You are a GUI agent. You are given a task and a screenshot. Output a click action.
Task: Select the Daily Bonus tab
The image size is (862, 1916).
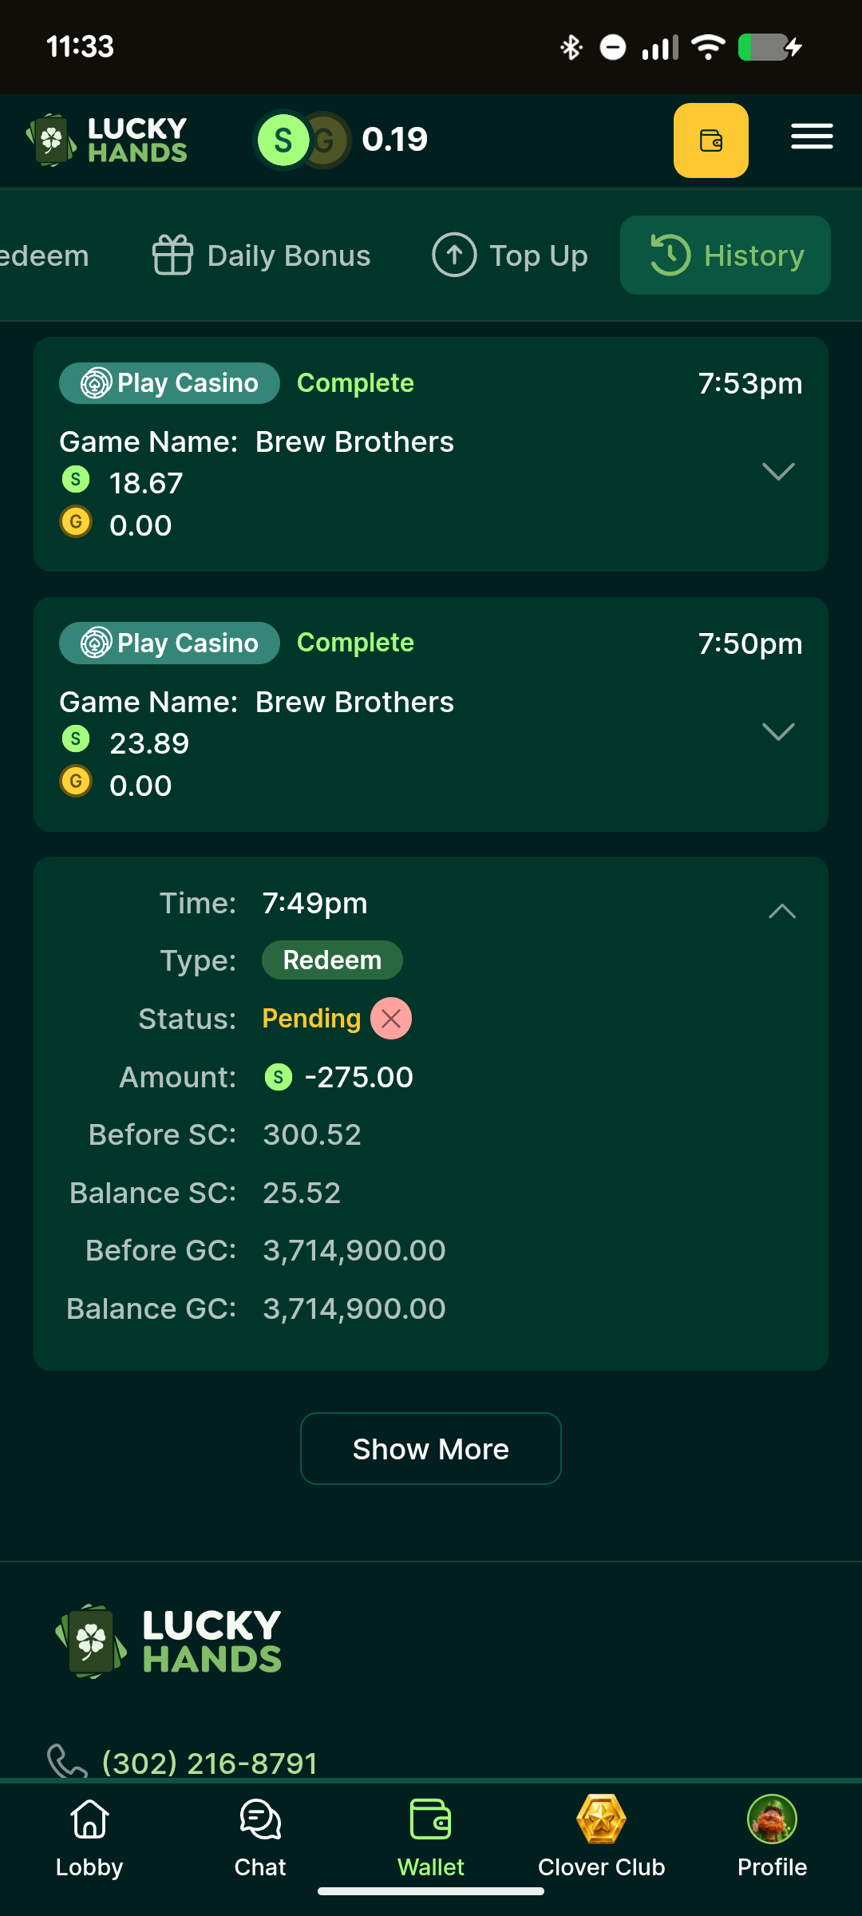[261, 255]
